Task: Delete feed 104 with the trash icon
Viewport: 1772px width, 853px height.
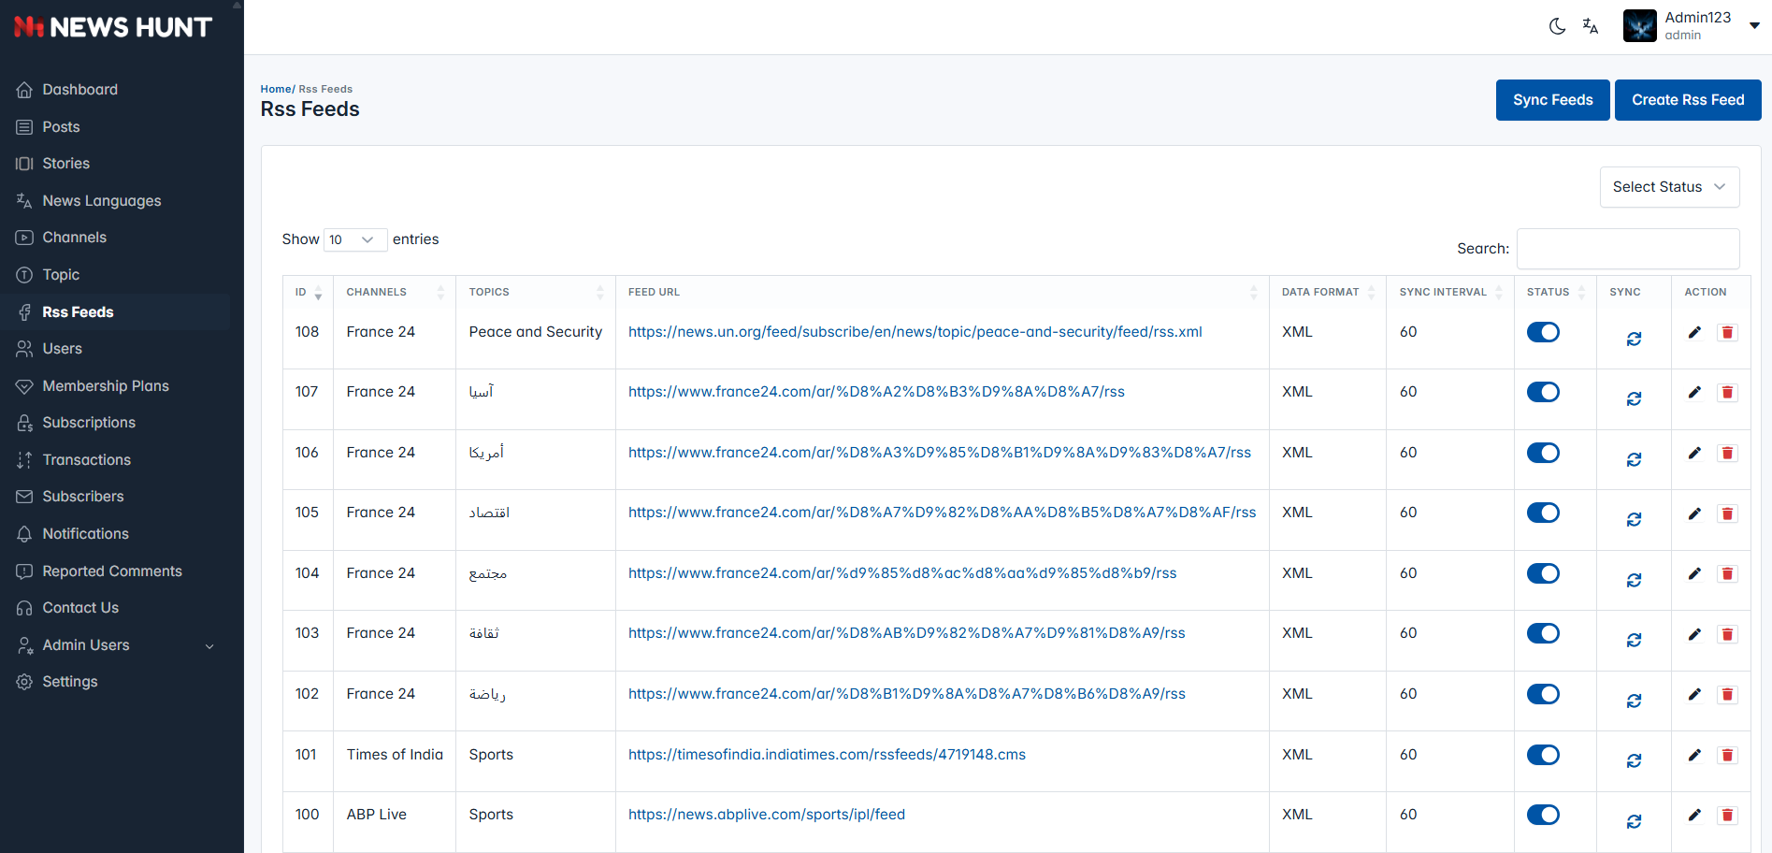Action: click(1727, 573)
